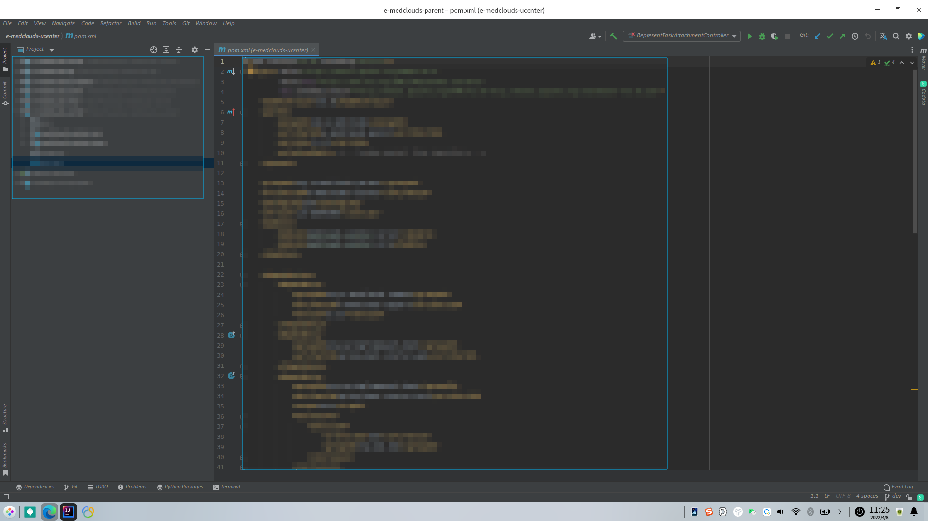Collapse fold marker on line 22
Image resolution: width=928 pixels, height=521 pixels.
pos(242,275)
